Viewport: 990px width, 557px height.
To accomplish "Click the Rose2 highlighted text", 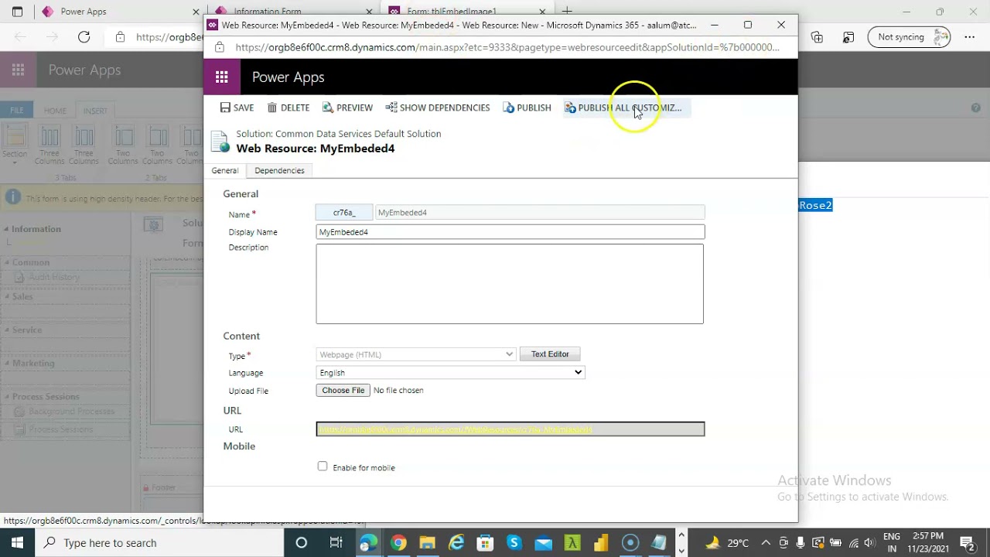I will (x=815, y=205).
